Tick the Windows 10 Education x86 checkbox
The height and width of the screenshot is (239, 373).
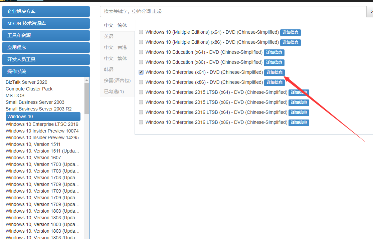coord(141,62)
